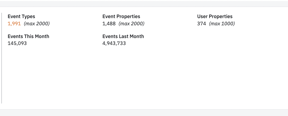
Task: Click the Events This Month heading
Action: 28,36
